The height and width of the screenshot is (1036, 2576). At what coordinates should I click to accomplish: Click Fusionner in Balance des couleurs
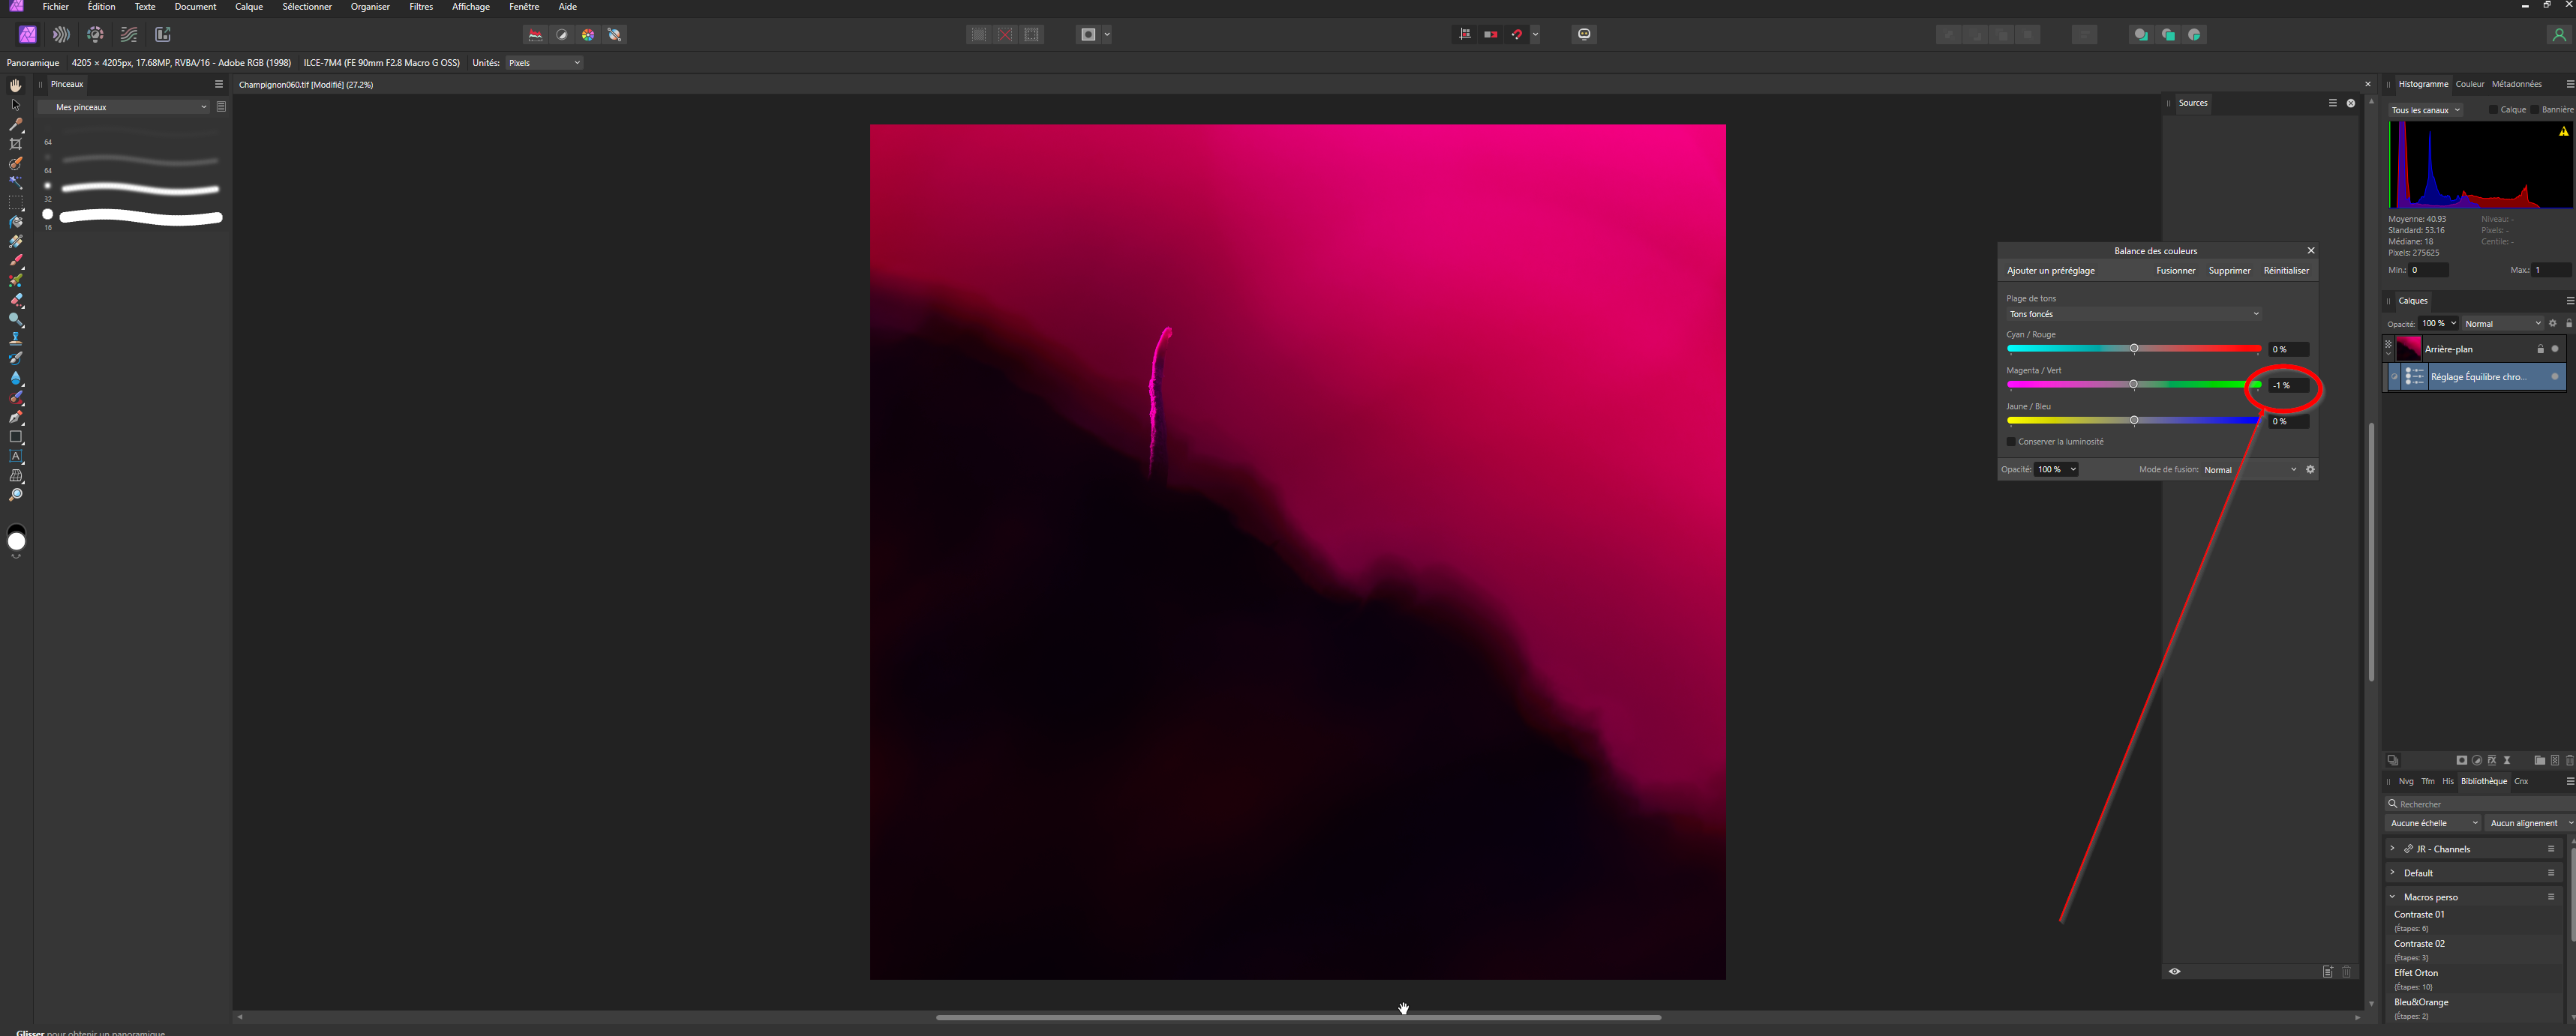point(2176,271)
